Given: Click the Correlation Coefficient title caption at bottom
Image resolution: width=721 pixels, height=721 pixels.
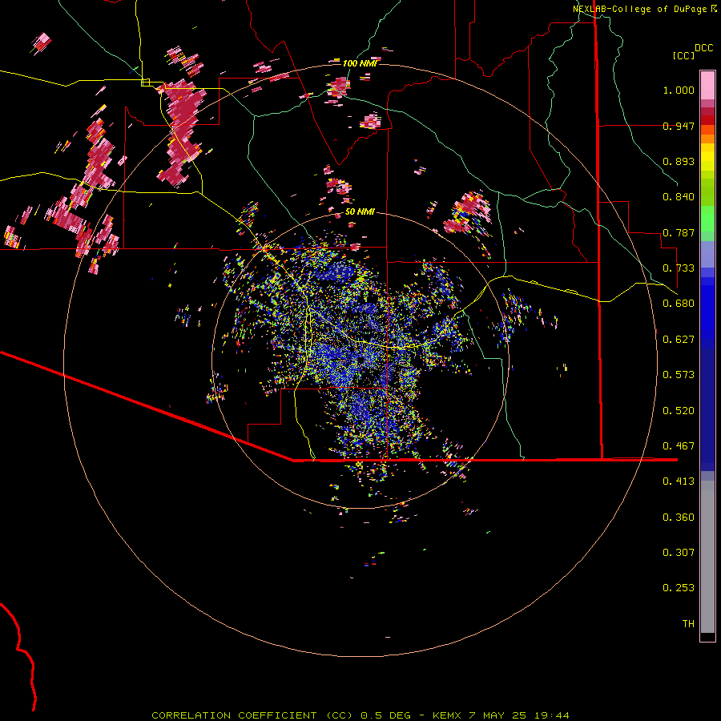Looking at the screenshot, I should point(360,715).
